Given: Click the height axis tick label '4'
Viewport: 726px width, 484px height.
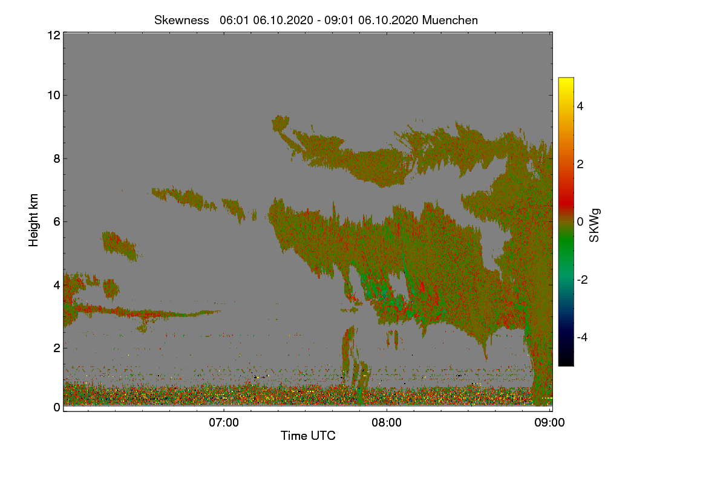Looking at the screenshot, I should pos(56,284).
